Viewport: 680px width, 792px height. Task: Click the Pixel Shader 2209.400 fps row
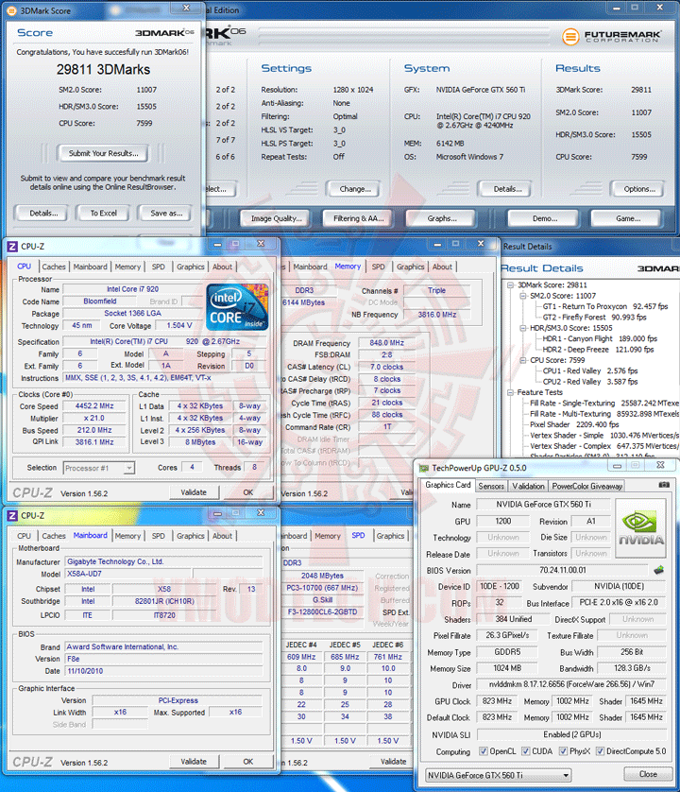(574, 424)
